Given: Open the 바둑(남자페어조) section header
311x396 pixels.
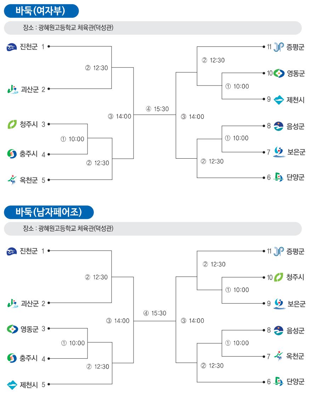Looking at the screenshot, I should pyautogui.click(x=49, y=212).
